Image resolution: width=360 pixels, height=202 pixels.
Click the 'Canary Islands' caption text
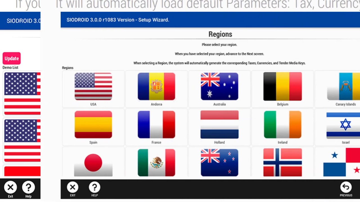click(x=346, y=104)
